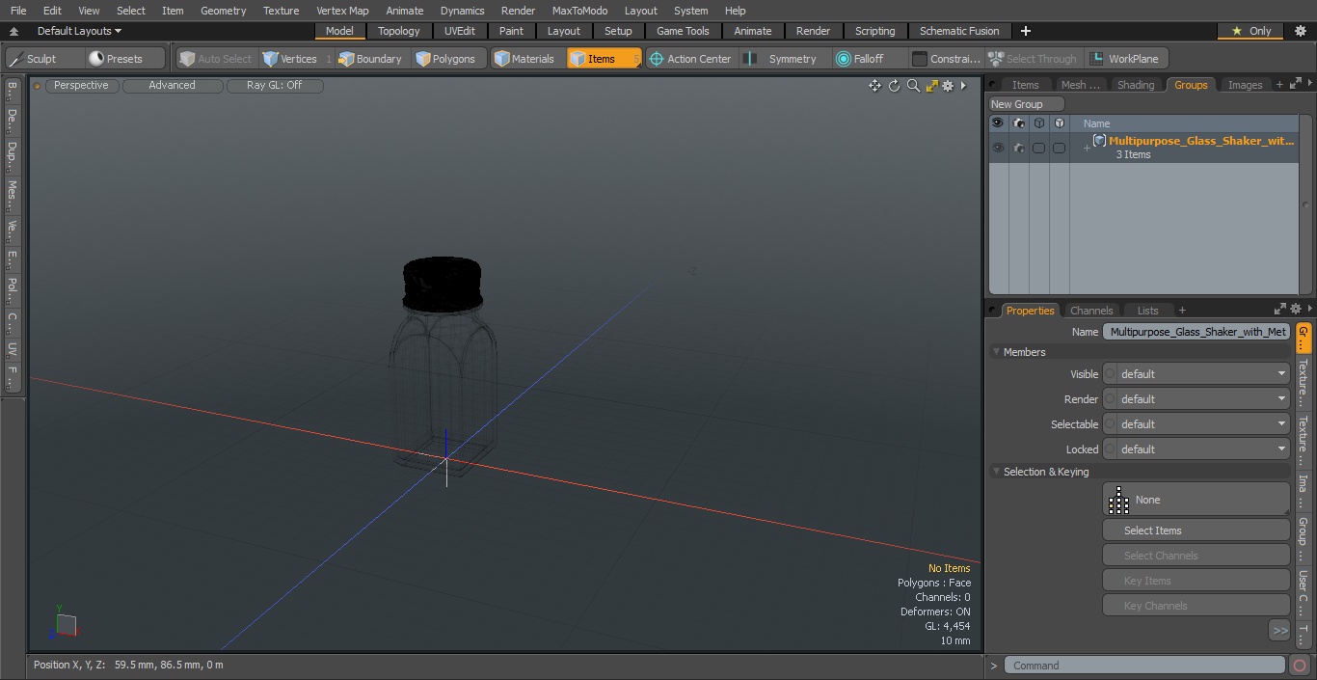This screenshot has width=1317, height=680.
Task: Switch to the Lists tab
Action: tap(1147, 311)
